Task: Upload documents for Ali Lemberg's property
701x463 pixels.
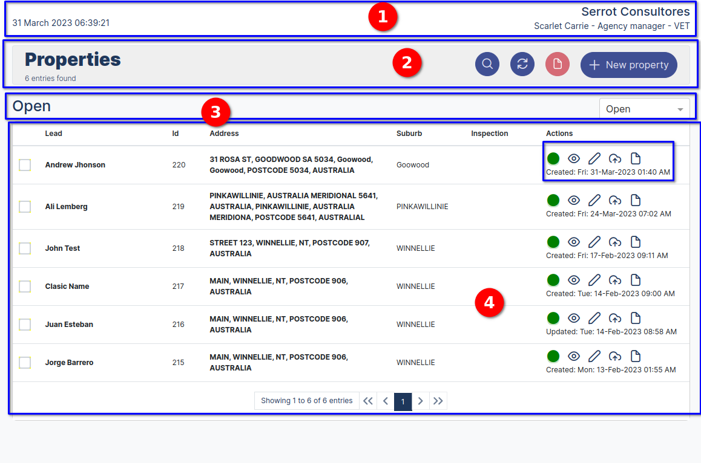Action: click(x=615, y=200)
